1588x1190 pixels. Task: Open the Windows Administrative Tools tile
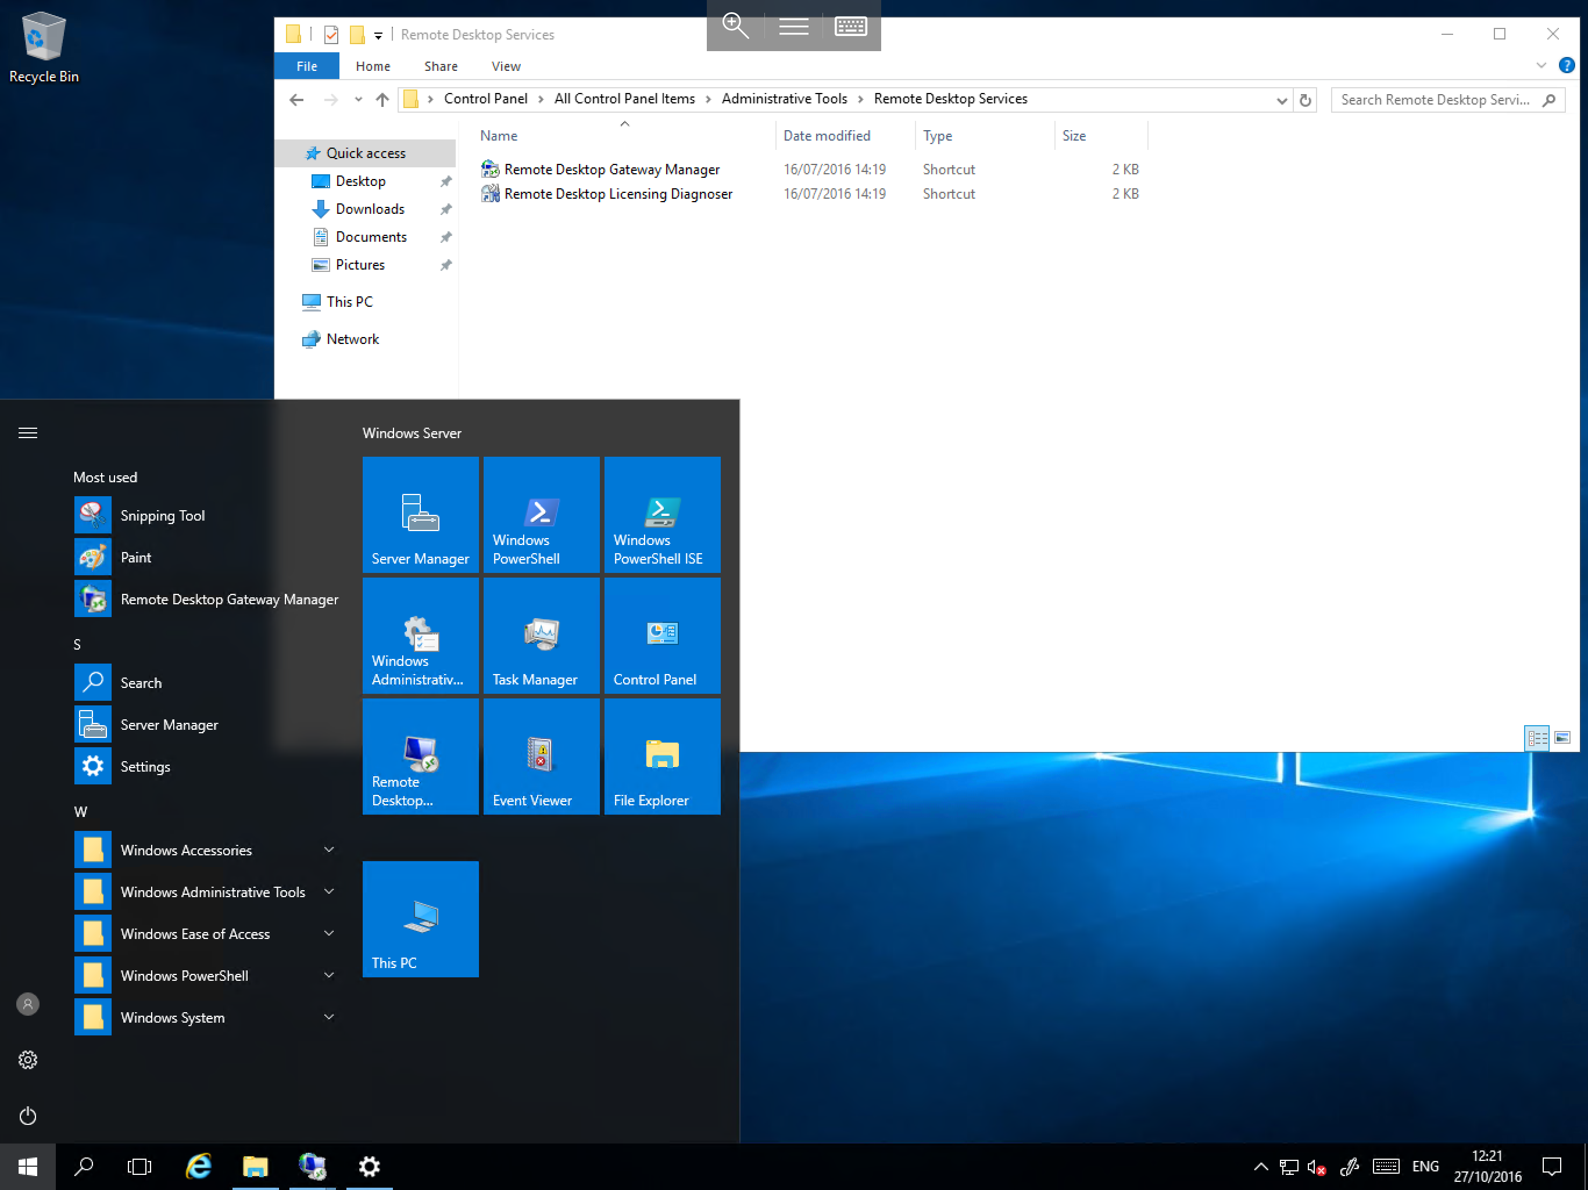[x=420, y=635]
